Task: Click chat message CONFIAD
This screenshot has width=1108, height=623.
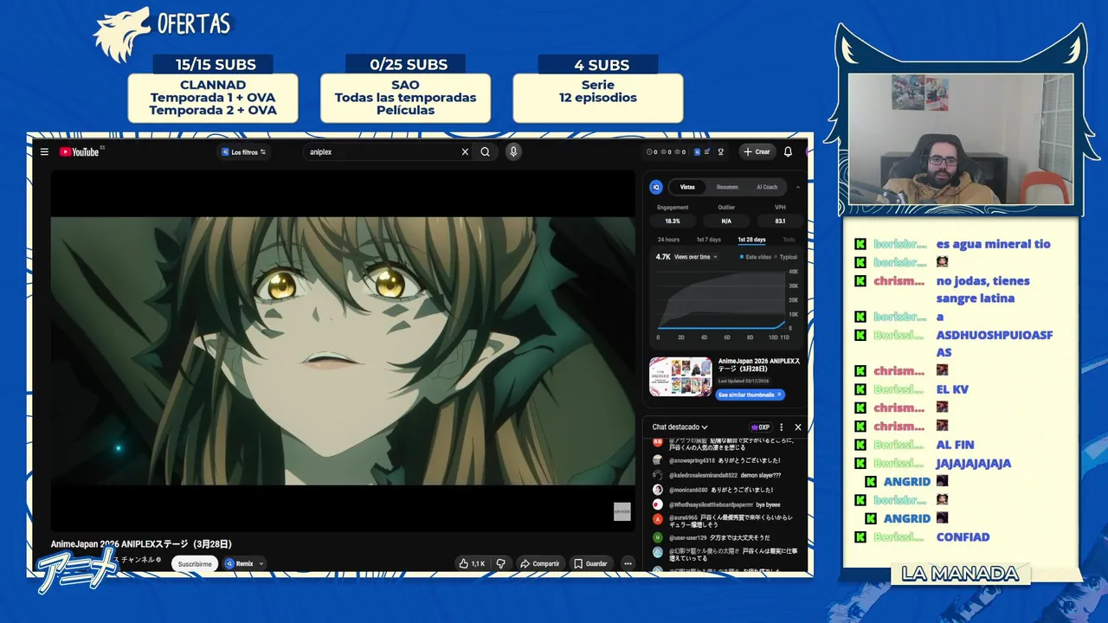Action: tap(963, 536)
